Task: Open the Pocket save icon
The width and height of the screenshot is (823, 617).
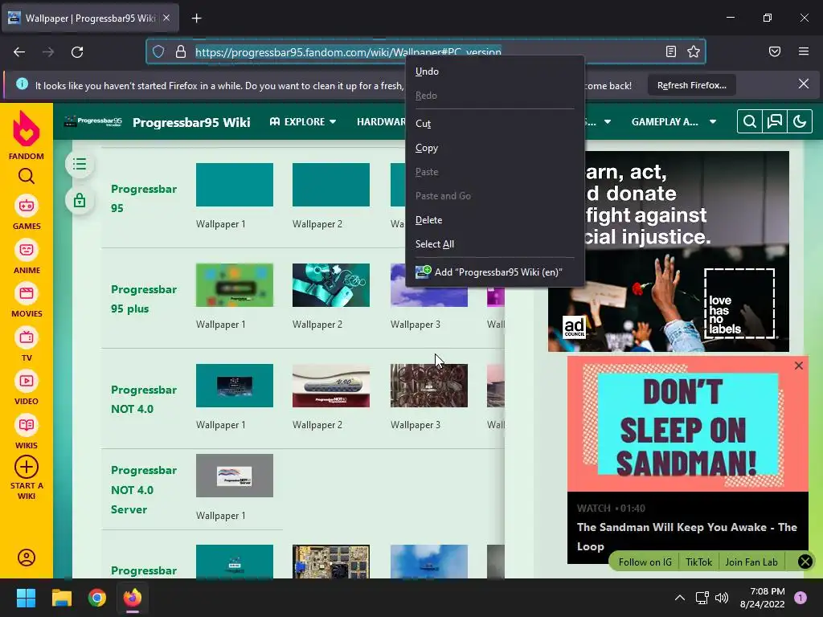Action: click(775, 51)
